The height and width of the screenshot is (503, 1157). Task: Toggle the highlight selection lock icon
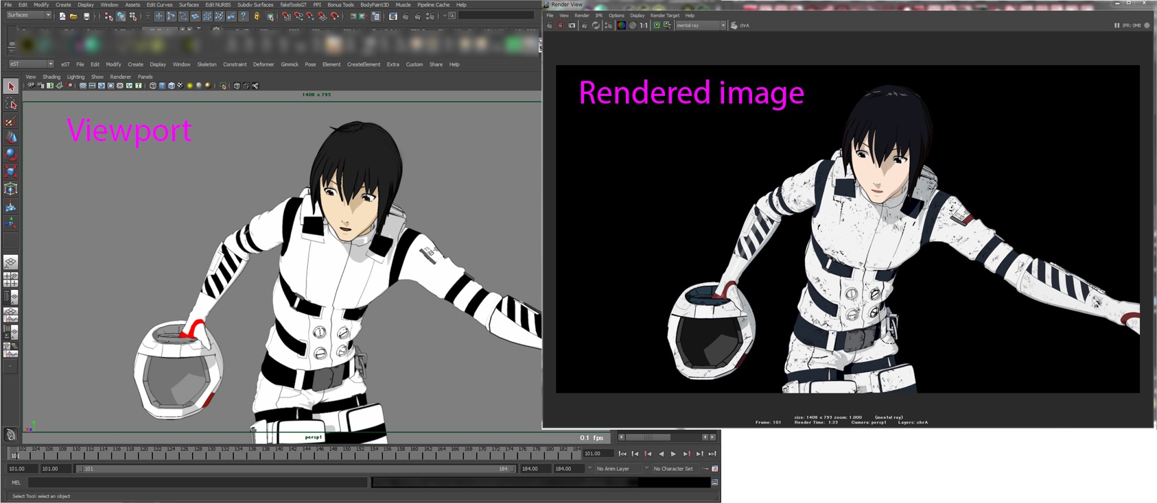pyautogui.click(x=256, y=16)
